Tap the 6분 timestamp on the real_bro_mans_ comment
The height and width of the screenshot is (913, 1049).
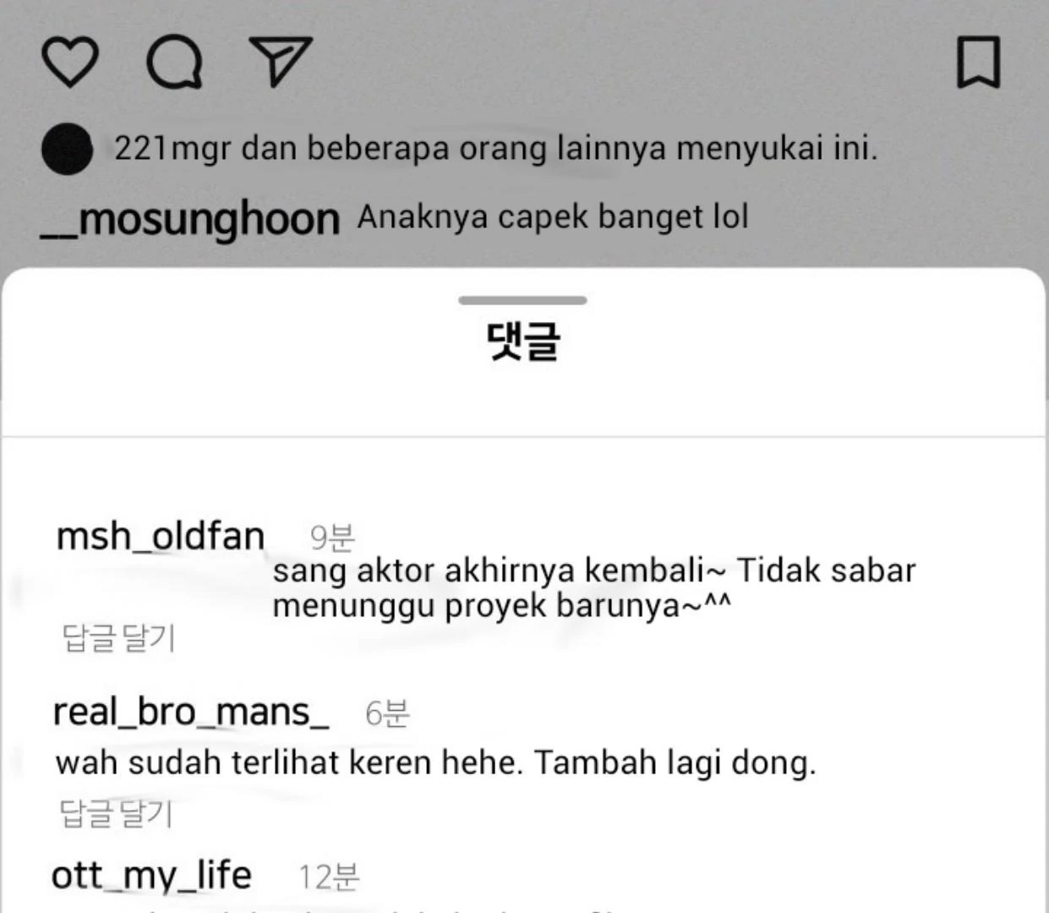[387, 713]
